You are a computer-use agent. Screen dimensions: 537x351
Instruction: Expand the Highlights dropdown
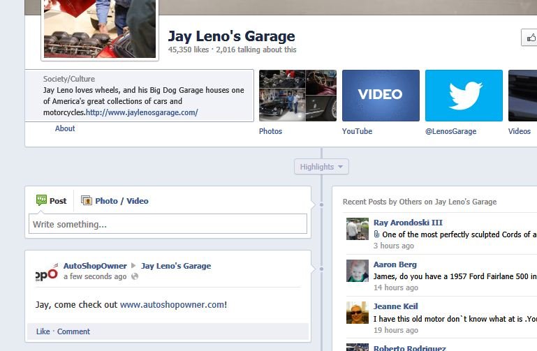click(321, 167)
